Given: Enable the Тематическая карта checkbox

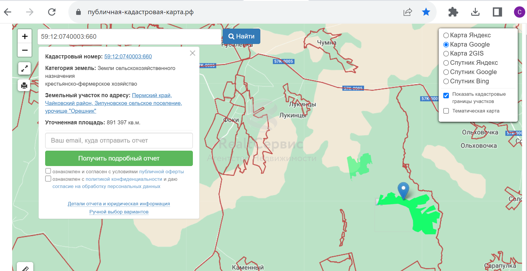Looking at the screenshot, I should (446, 111).
